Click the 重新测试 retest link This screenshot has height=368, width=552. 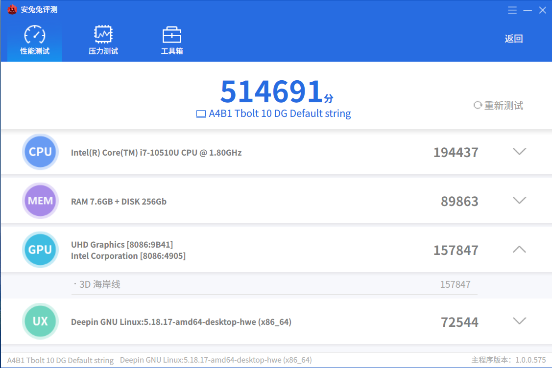point(503,105)
